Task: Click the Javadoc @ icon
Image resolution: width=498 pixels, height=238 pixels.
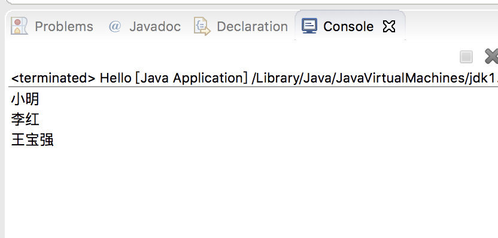Action: point(115,26)
